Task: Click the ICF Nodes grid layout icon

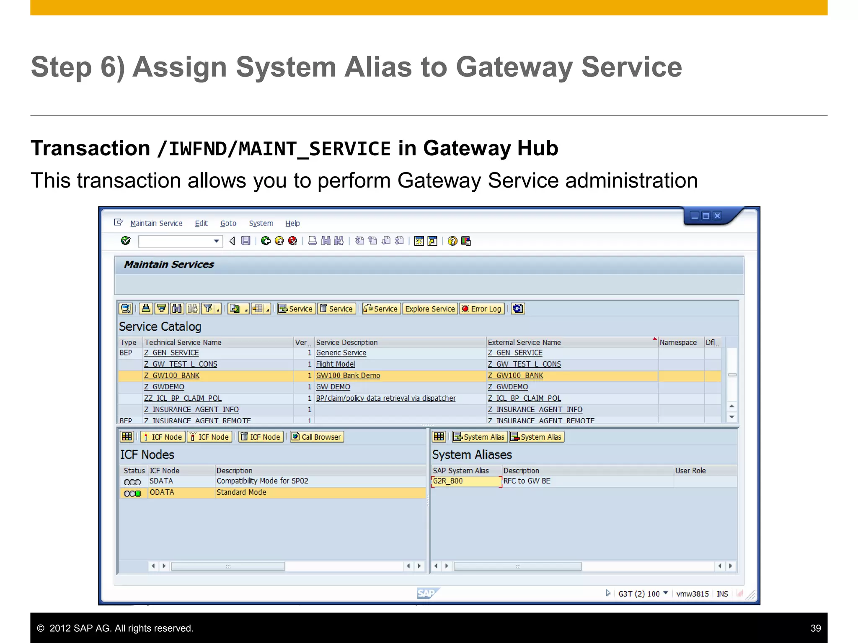Action: click(x=127, y=437)
